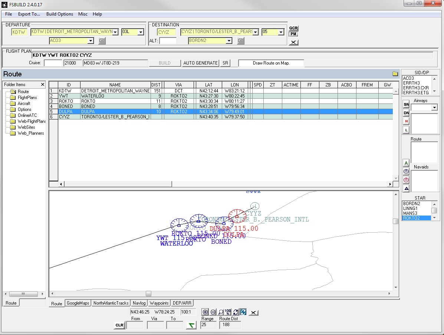
Task: Switch to the Navlog tab
Action: [x=139, y=303]
